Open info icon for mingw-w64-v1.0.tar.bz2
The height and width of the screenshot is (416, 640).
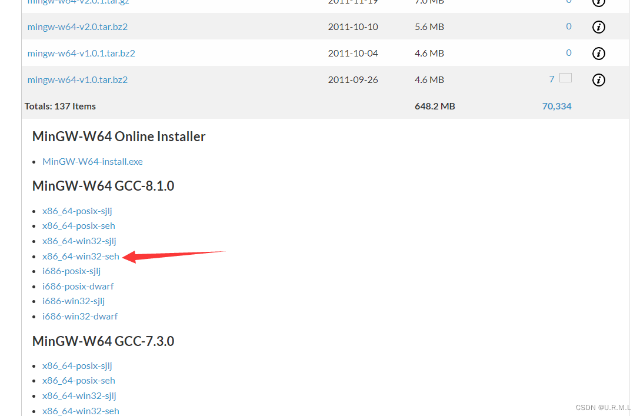(598, 80)
